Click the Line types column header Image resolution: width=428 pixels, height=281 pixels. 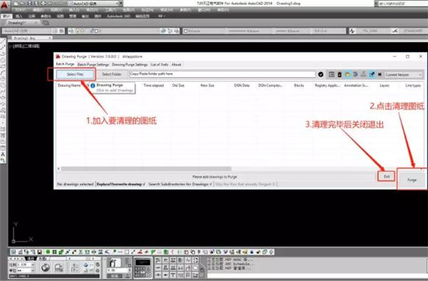pos(413,86)
